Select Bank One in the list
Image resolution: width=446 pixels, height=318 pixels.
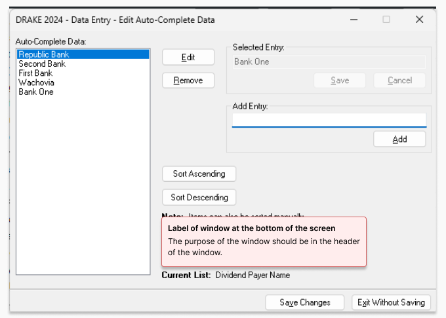click(x=36, y=92)
